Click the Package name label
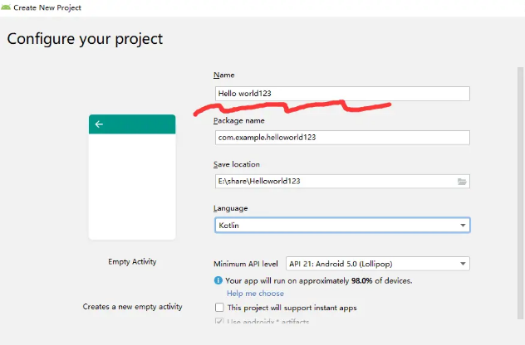 click(239, 121)
